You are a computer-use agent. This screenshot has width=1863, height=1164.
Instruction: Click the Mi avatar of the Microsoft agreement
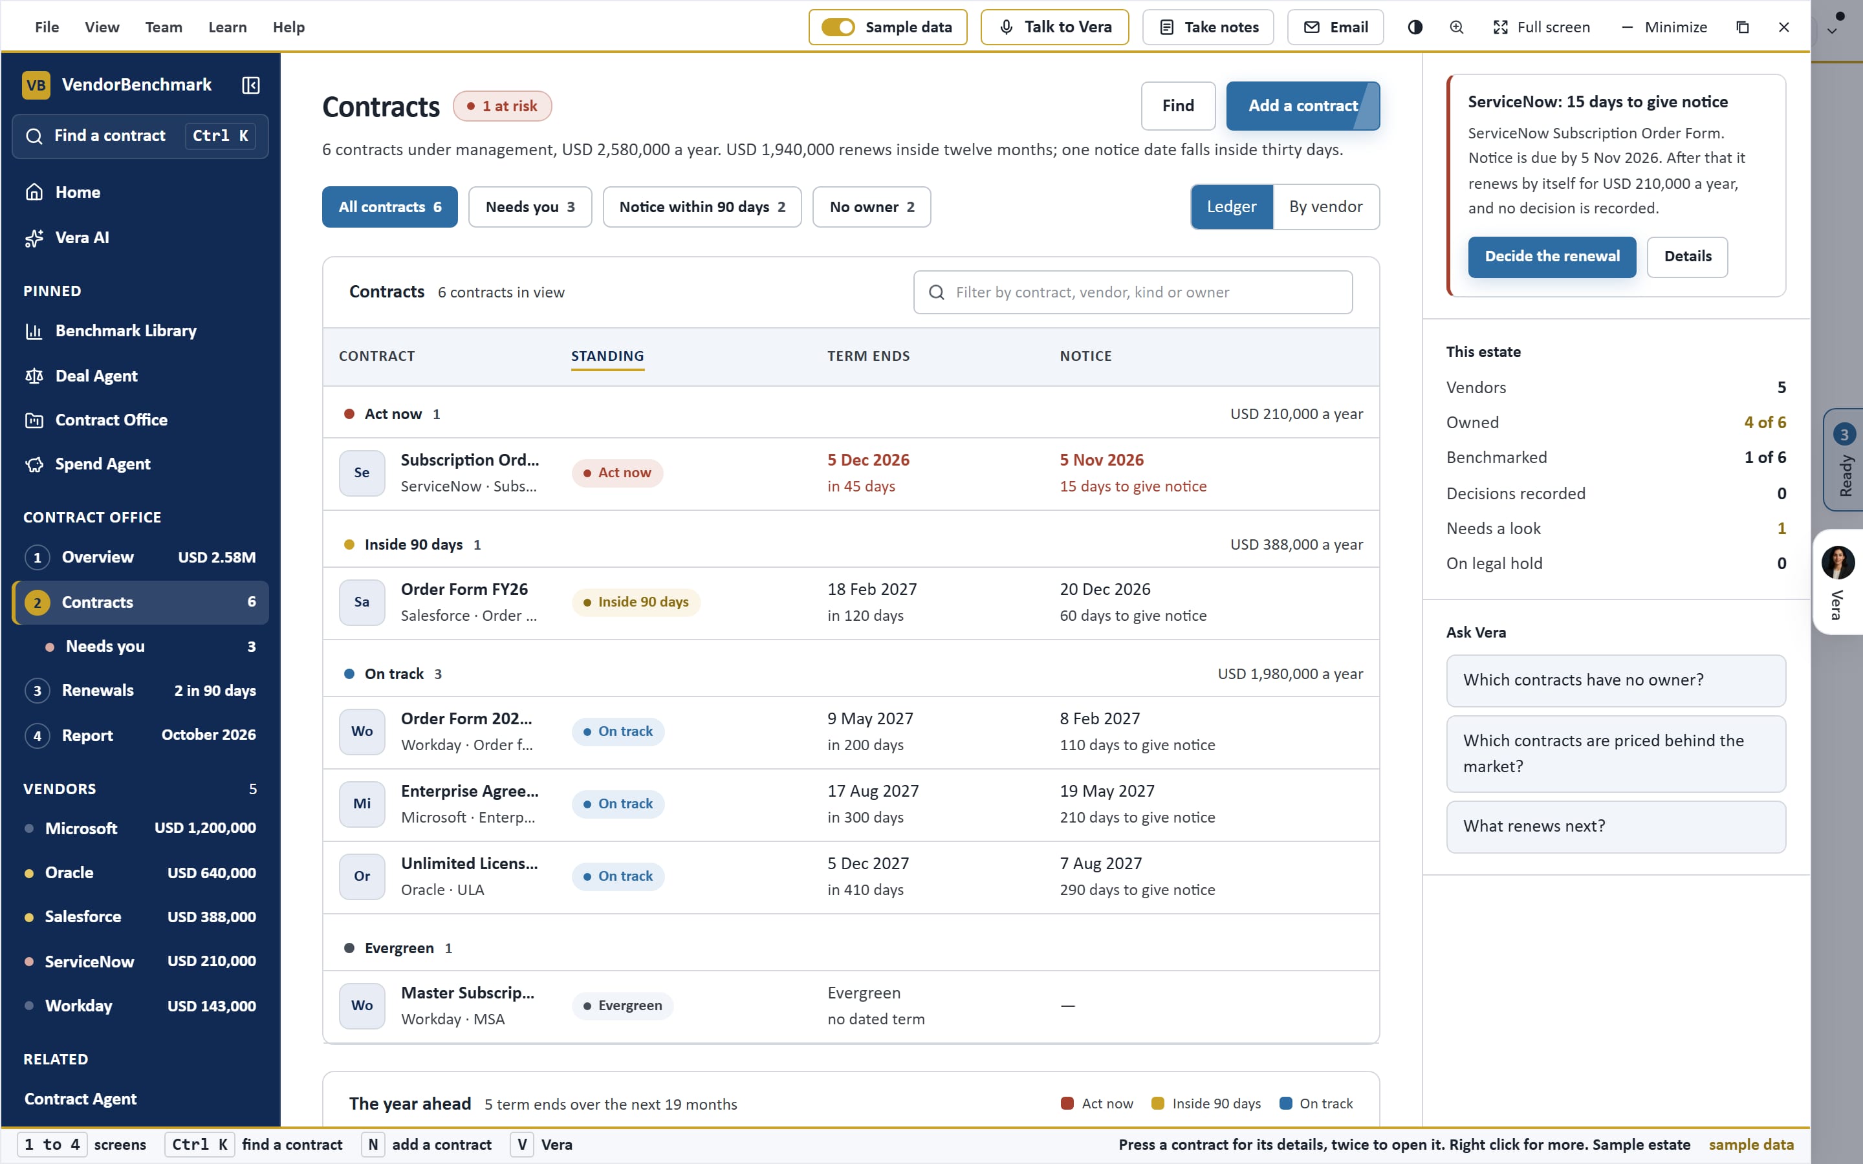(x=362, y=804)
